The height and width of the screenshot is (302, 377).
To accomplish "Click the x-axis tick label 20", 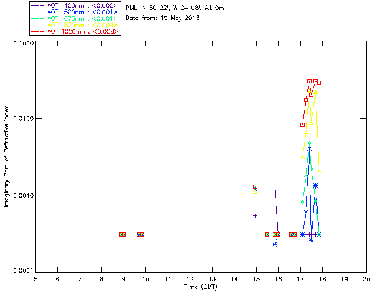I will pyautogui.click(x=366, y=279).
